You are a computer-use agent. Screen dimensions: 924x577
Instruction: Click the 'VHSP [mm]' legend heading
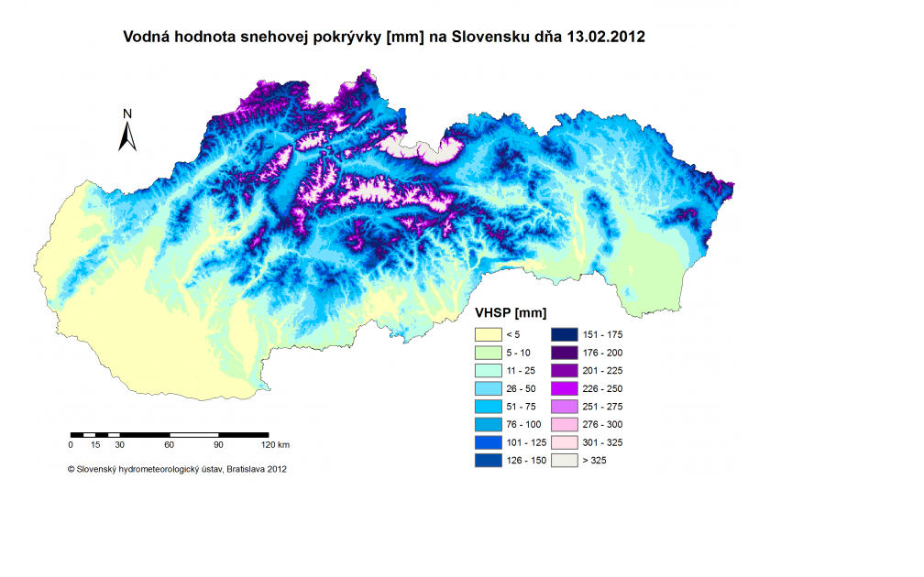click(x=506, y=313)
